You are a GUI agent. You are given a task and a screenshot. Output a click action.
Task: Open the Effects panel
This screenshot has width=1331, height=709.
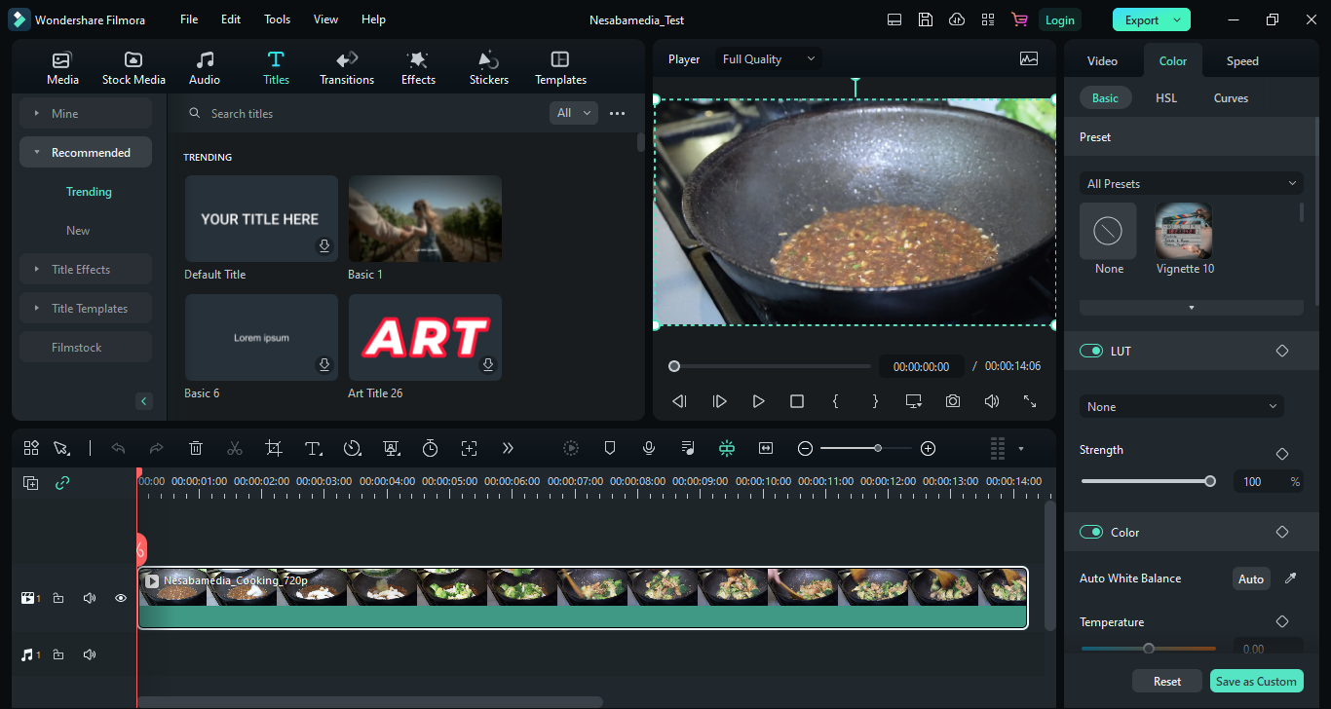pyautogui.click(x=418, y=68)
